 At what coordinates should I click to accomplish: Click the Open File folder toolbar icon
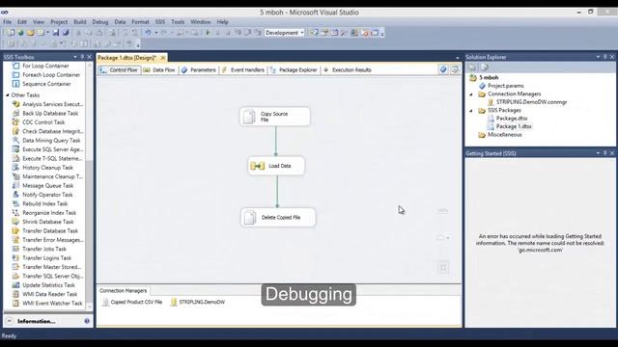31,33
